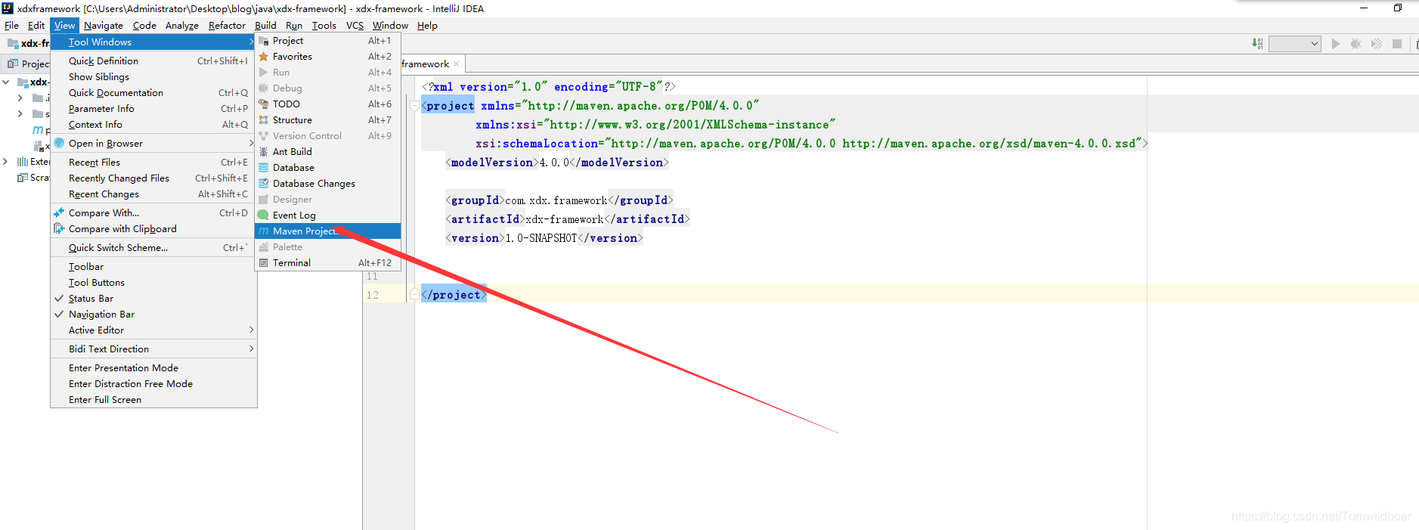This screenshot has width=1419, height=530.
Task: Open the VCS menu
Action: (355, 26)
